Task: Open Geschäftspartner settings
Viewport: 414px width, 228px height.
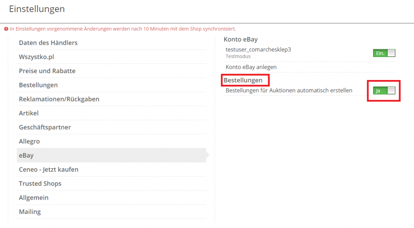Action: pyautogui.click(x=112, y=127)
